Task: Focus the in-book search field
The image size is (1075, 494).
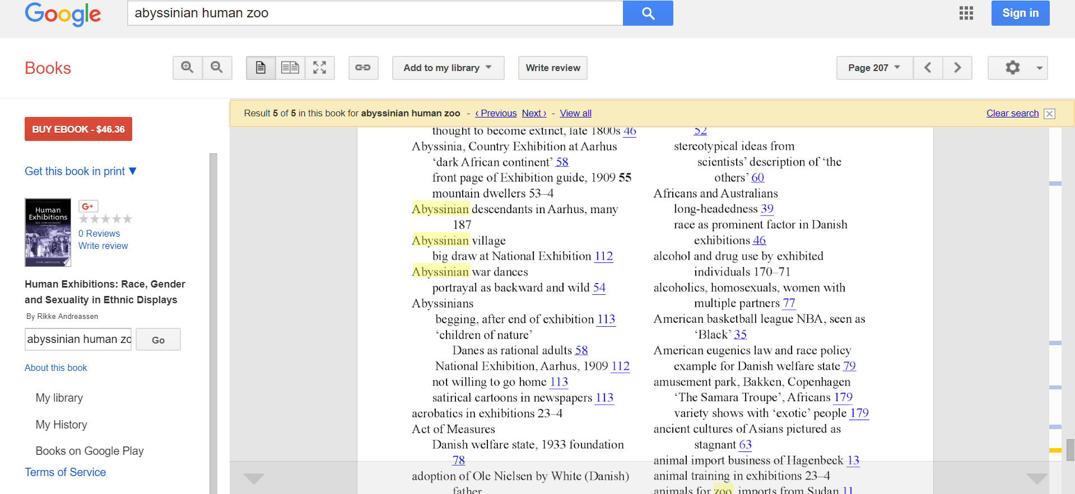Action: point(78,340)
